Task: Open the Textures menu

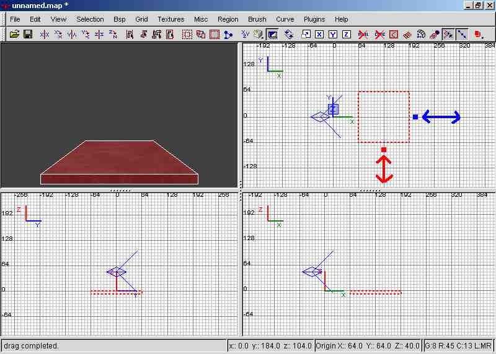Action: [170, 19]
